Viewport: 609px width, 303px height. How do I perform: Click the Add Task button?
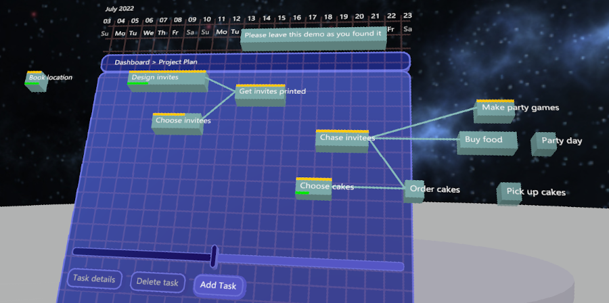[x=219, y=286]
